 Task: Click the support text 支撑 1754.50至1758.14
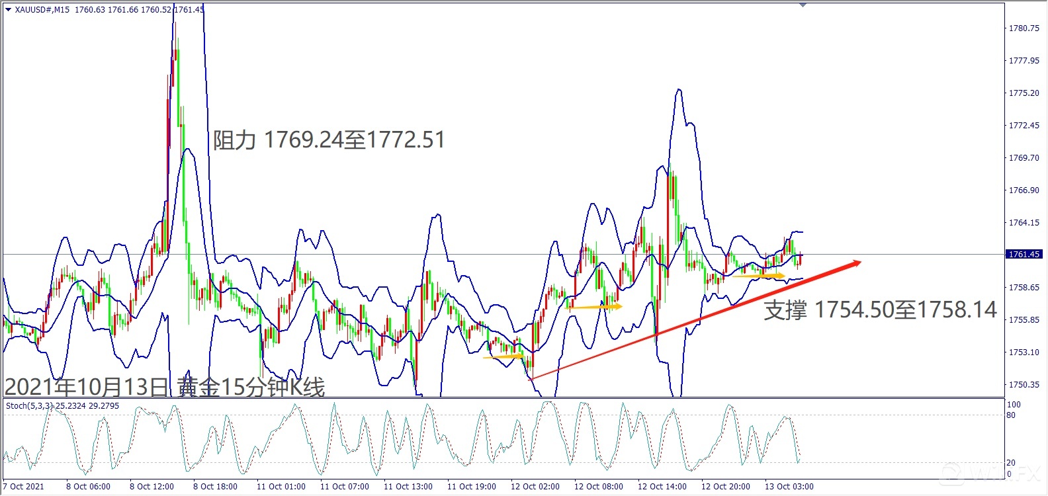pyautogui.click(x=880, y=310)
